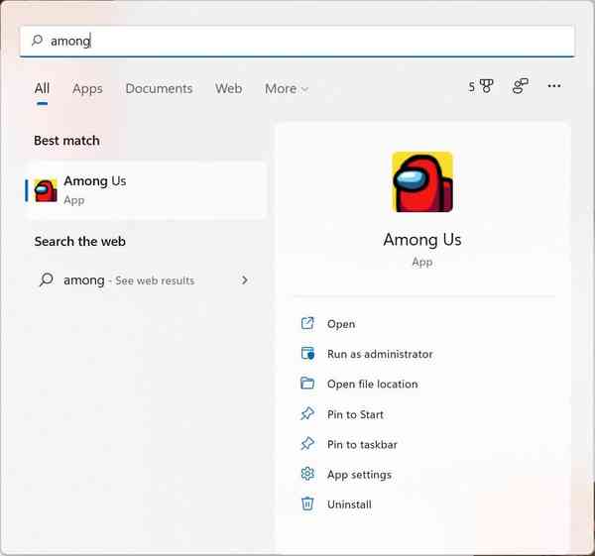Click the small Among Us icon in best match
The image size is (595, 556).
tap(46, 190)
